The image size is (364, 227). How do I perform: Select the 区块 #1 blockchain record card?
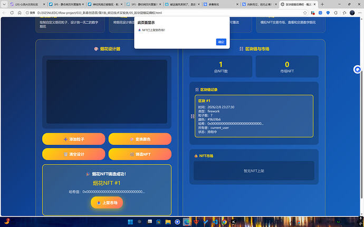point(254,116)
